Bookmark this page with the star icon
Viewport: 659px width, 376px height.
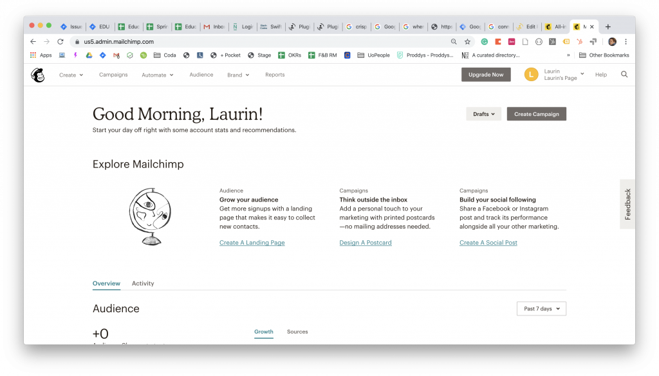click(x=467, y=42)
